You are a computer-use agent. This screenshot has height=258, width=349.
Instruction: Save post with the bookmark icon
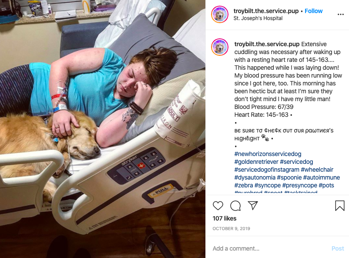coord(340,206)
